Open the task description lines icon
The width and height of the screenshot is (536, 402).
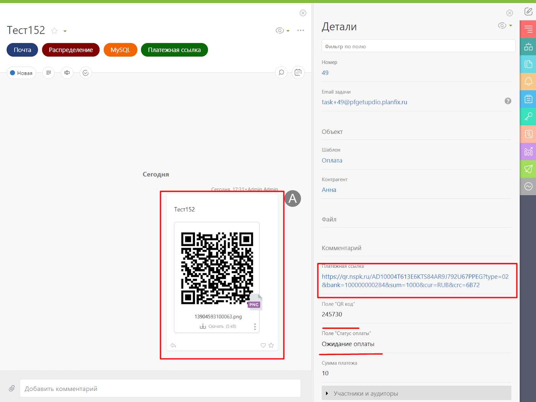(49, 73)
